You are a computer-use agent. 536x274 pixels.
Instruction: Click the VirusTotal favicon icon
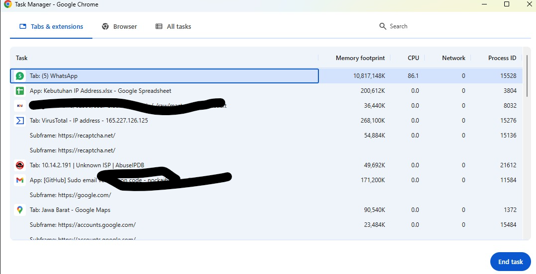20,121
